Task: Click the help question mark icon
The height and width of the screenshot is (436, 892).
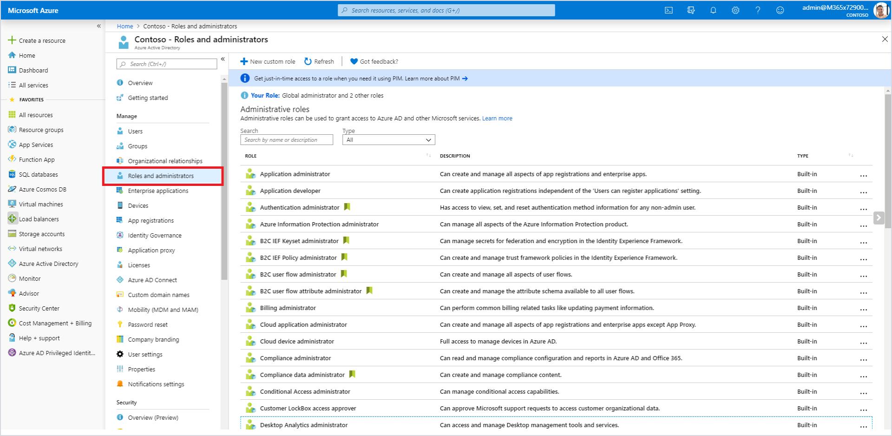Action: (758, 10)
